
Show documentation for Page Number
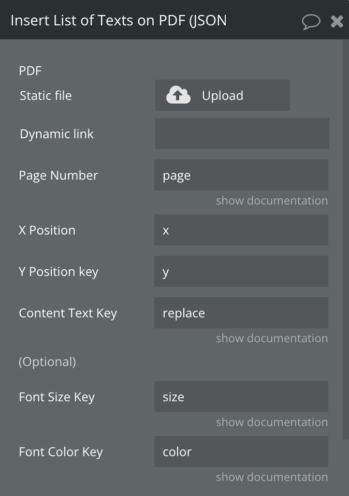point(271,200)
